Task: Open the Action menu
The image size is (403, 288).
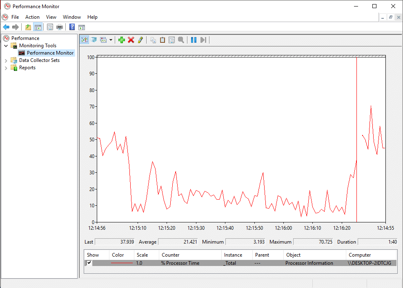Action: (32, 17)
